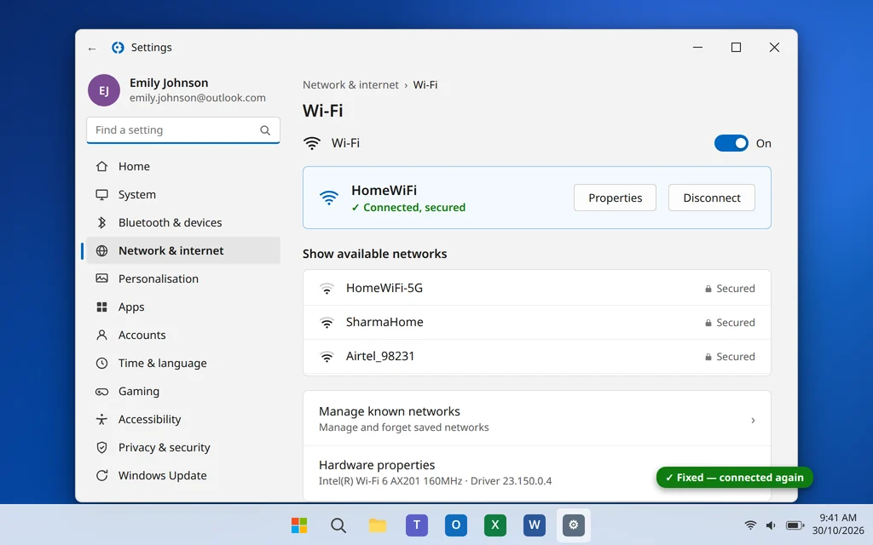Click the 9:41 AM clock and date
Screen dimensions: 873x545
(837, 525)
